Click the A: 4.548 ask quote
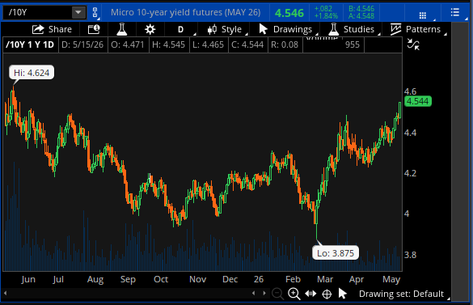The image size is (473, 305). (361, 15)
